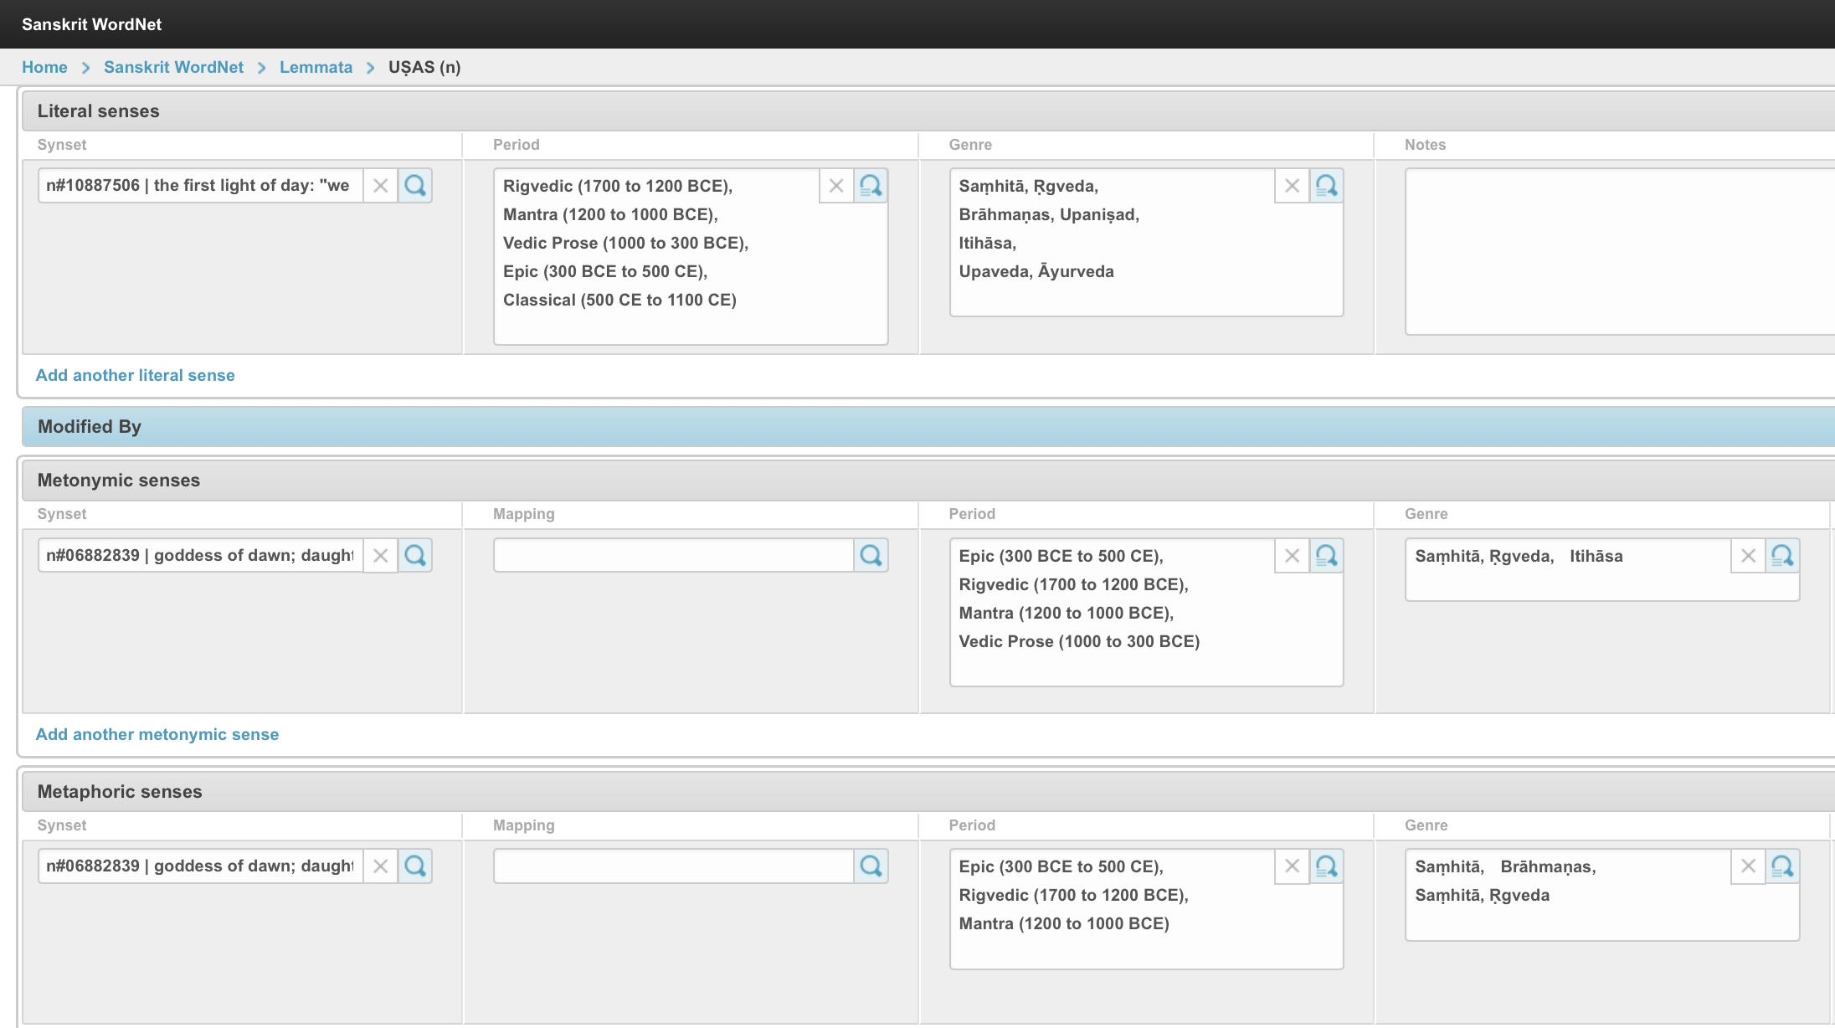Search synsets for the metonymic sense
Viewport: 1835px width, 1028px height.
click(415, 555)
